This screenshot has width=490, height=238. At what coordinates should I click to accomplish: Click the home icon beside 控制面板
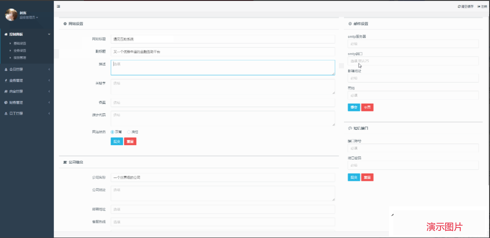coord(6,34)
